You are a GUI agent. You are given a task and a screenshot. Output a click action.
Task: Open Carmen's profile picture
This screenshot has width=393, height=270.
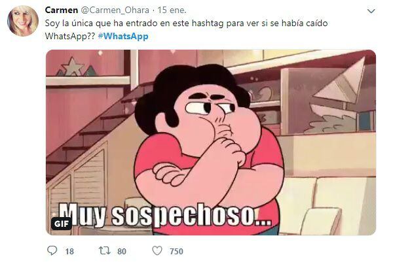(x=23, y=21)
